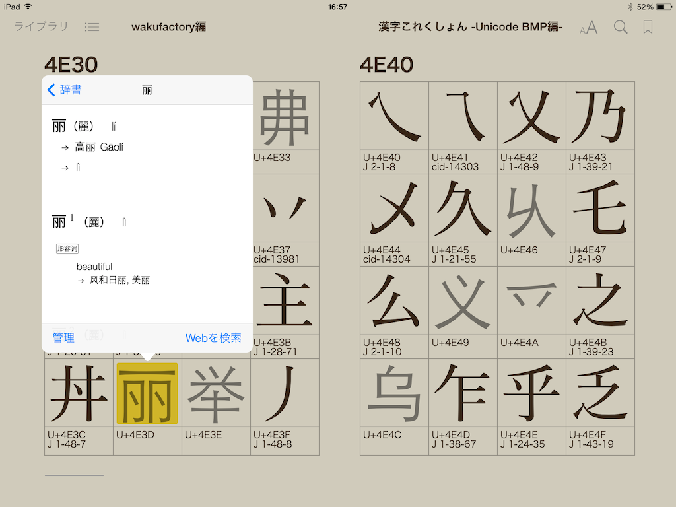Tap 管理 to manage dictionaries
This screenshot has height=507, width=676.
(63, 338)
